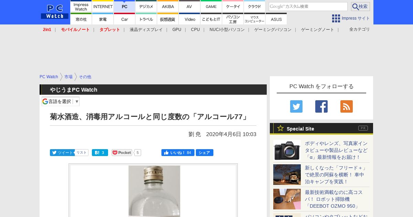Open the Facebook follow icon
Image resolution: width=413 pixels, height=217 pixels.
[x=321, y=106]
